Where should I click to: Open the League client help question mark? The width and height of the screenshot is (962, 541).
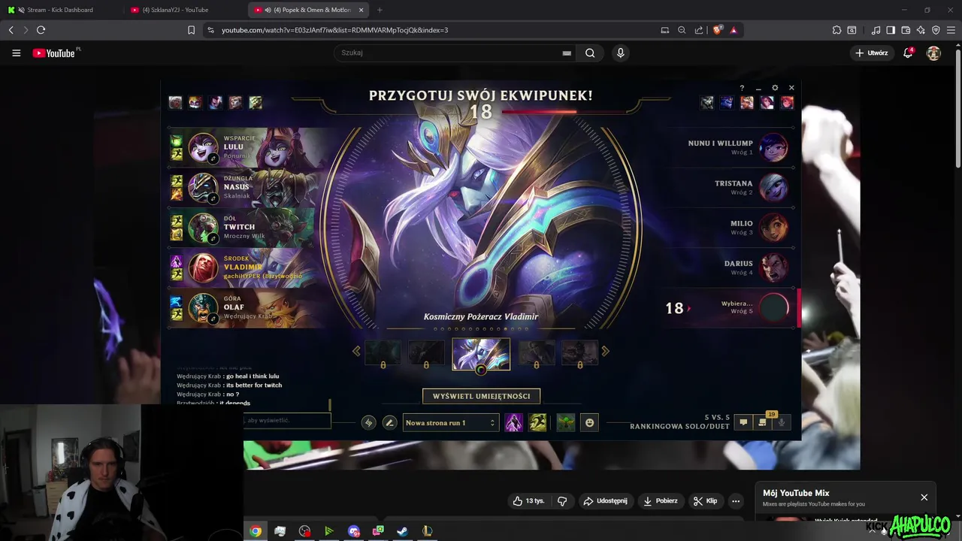click(x=742, y=88)
